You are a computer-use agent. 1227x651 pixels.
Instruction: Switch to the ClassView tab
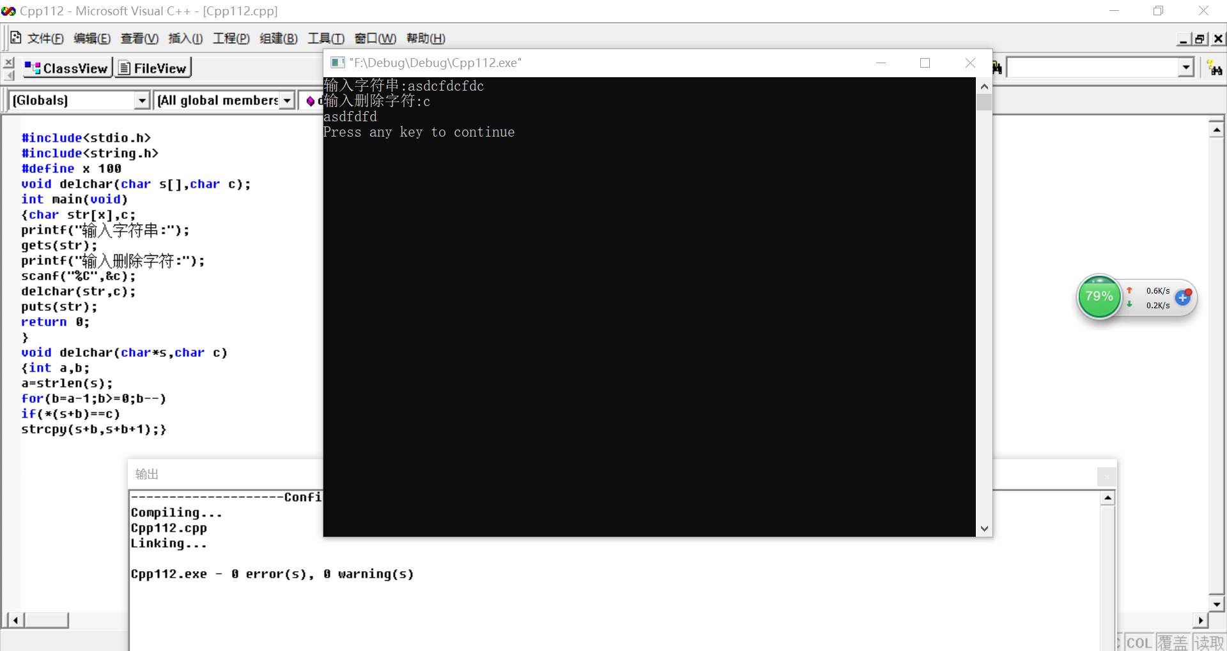pos(67,68)
